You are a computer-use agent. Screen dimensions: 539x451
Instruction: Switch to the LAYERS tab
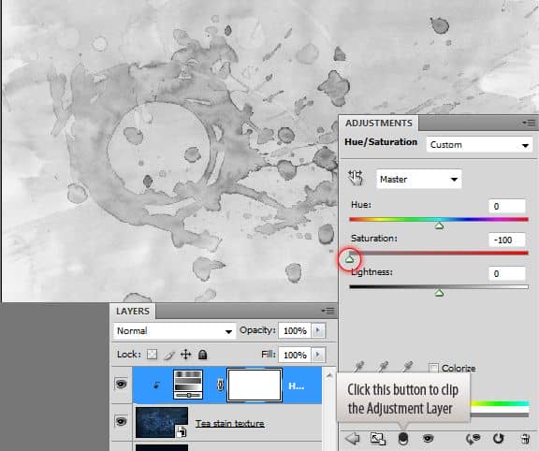coord(133,311)
